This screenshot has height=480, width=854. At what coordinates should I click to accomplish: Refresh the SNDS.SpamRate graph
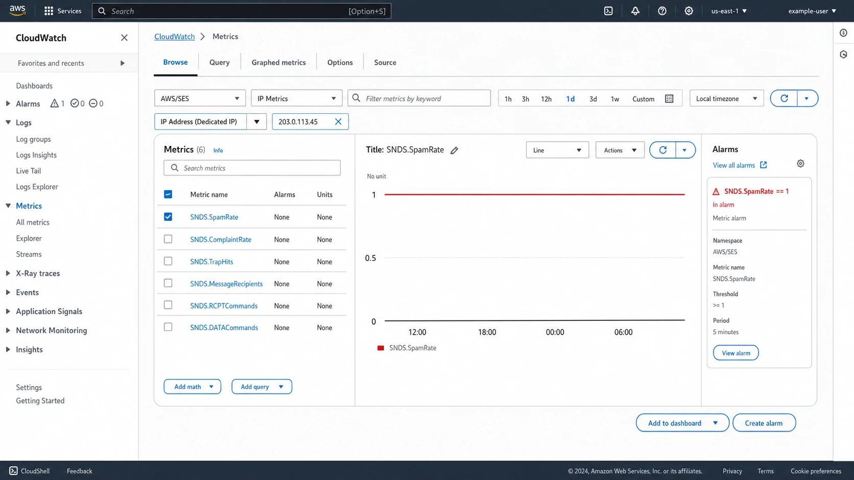tap(663, 150)
